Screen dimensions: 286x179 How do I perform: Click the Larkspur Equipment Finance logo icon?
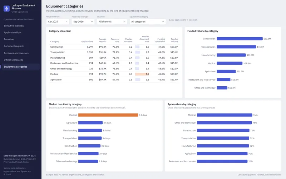(x=6, y=8)
